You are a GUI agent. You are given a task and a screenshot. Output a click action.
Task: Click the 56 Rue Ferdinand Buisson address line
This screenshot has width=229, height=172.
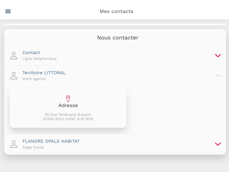(x=68, y=115)
